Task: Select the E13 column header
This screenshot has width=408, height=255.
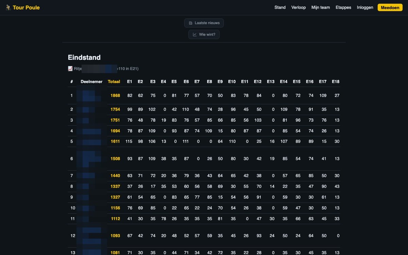Action: click(x=271, y=82)
